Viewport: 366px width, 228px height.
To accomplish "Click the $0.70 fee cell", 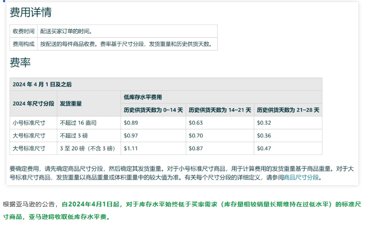I will [220, 135].
